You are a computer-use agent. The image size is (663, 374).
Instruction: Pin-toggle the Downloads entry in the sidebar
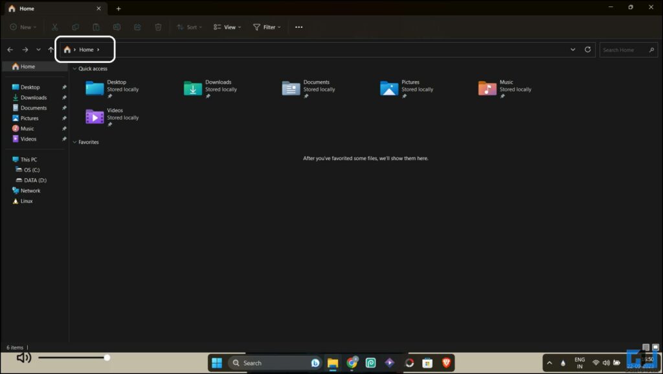coord(63,97)
